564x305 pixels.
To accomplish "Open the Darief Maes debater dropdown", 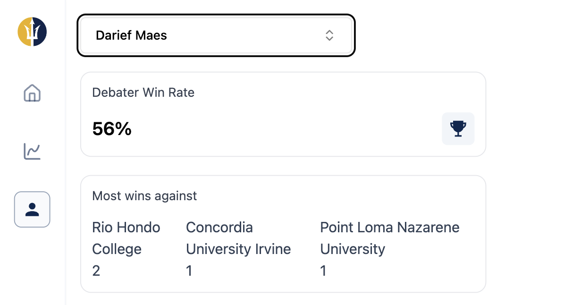I will (216, 35).
